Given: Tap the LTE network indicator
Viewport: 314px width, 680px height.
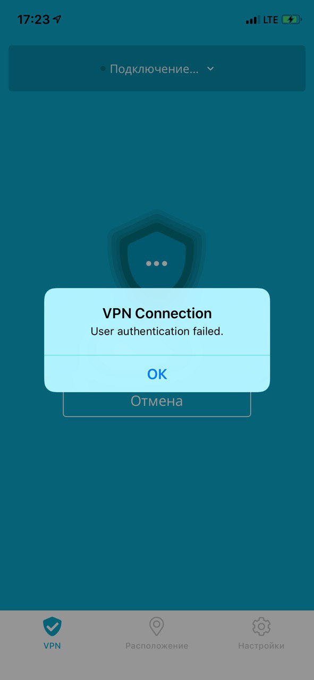Looking at the screenshot, I should (270, 20).
